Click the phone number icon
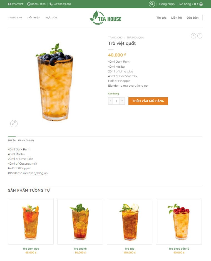 click(51, 4)
